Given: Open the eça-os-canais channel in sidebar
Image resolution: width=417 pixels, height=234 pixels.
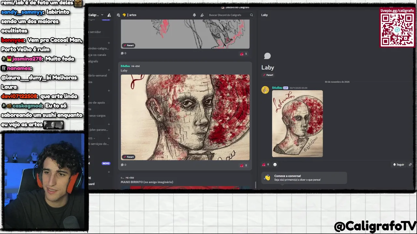Looking at the screenshot, I should [97, 55].
